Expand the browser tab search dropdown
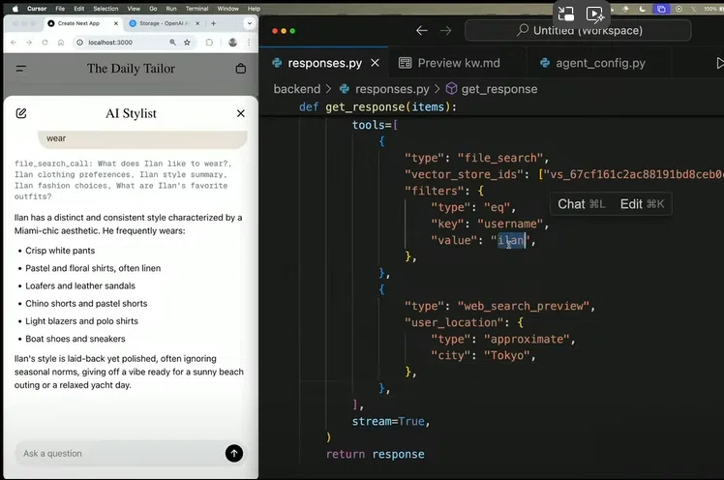The image size is (724, 480). pos(250,23)
